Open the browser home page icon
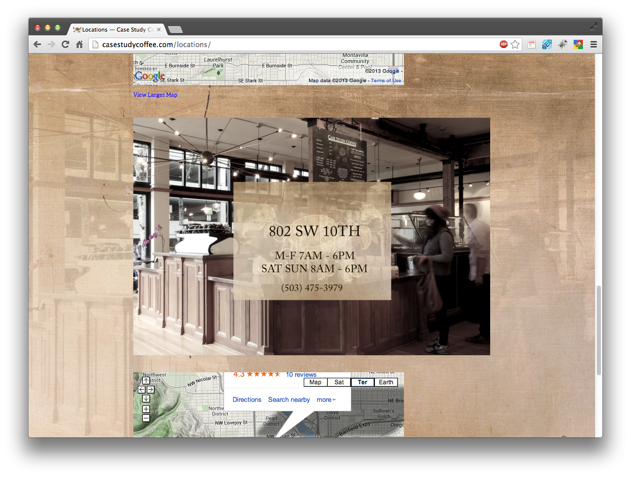631x477 pixels. [x=79, y=45]
